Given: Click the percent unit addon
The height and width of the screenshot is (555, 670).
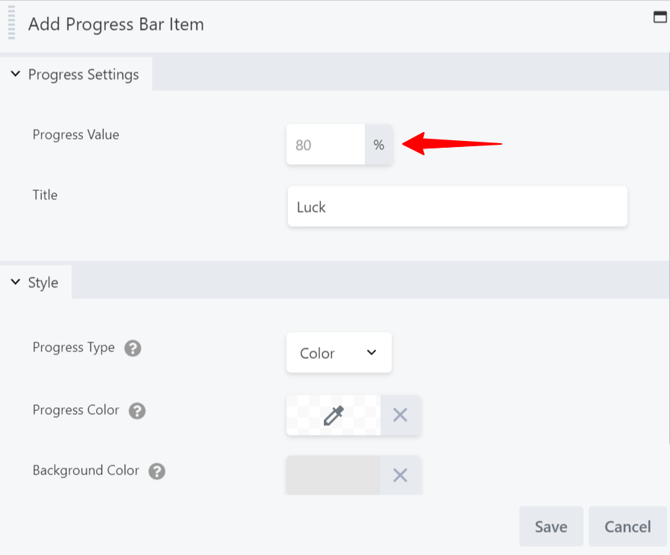Looking at the screenshot, I should (x=379, y=145).
